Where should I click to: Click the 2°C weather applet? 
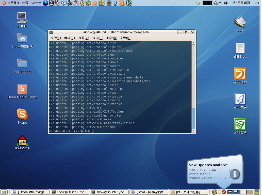click(x=218, y=3)
